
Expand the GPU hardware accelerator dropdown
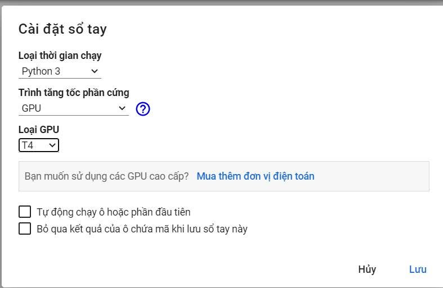coord(74,108)
